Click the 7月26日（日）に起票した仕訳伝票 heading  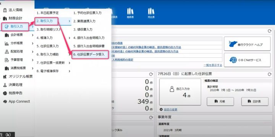pos(185,74)
